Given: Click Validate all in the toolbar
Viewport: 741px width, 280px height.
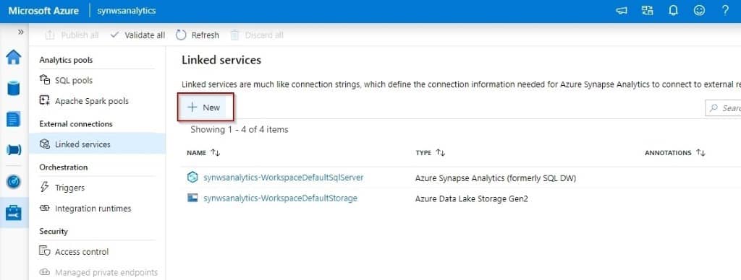Looking at the screenshot, I should 137,35.
